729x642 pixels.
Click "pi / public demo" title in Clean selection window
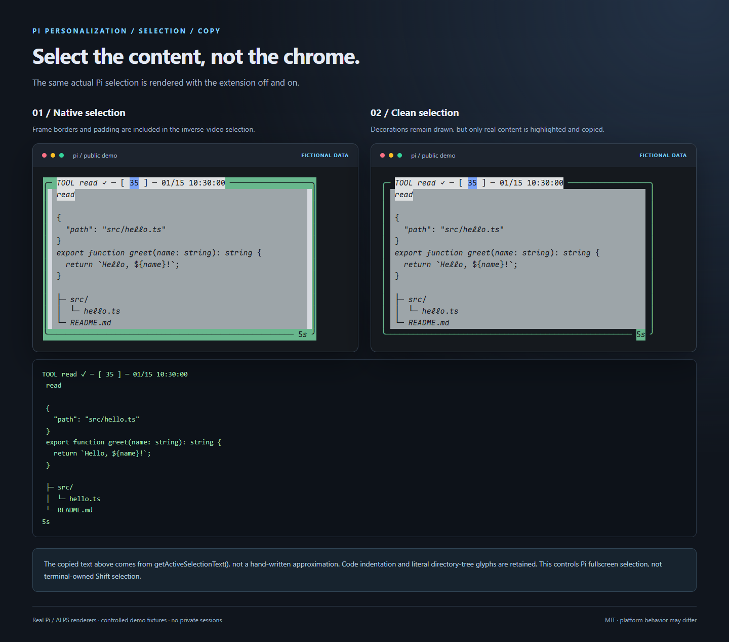coord(433,156)
